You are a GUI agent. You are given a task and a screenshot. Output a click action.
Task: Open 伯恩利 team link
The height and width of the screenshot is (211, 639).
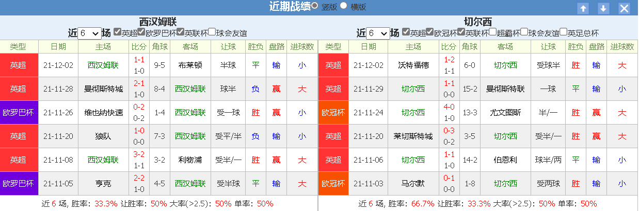click(505, 160)
